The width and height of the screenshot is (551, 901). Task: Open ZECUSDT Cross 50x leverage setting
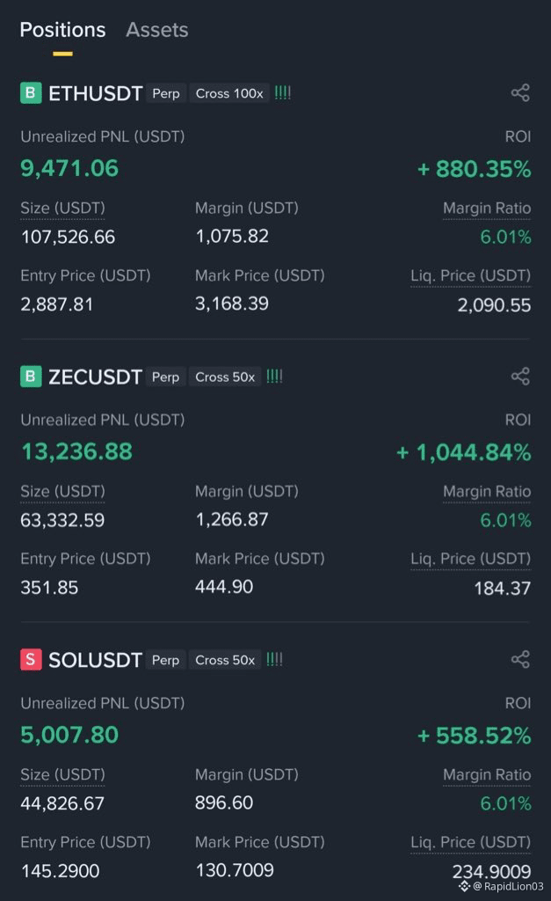click(225, 377)
